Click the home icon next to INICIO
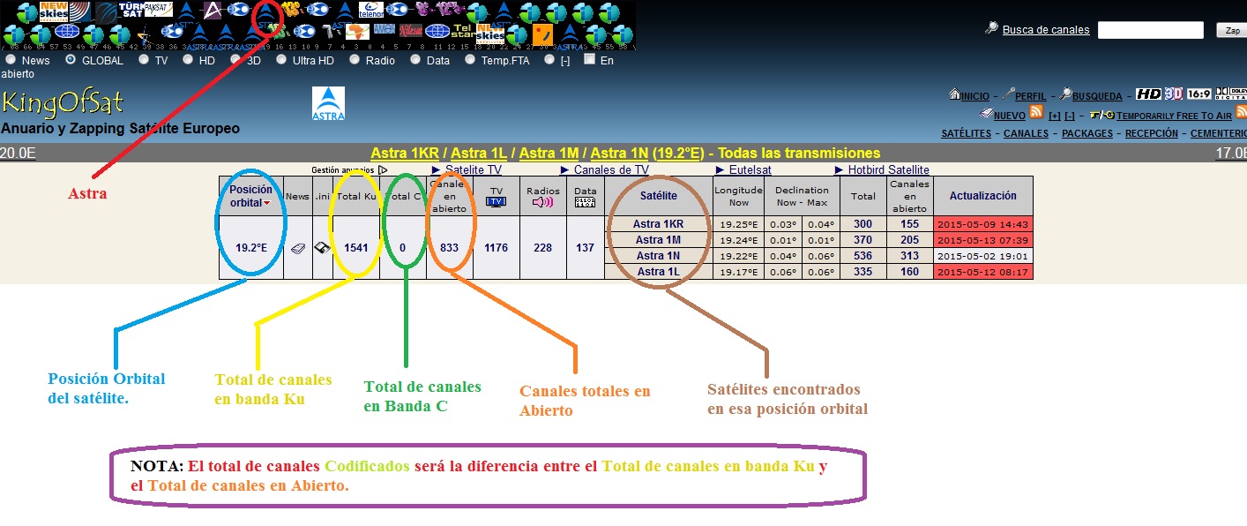Viewport: 1247px width, 526px height. 954,94
